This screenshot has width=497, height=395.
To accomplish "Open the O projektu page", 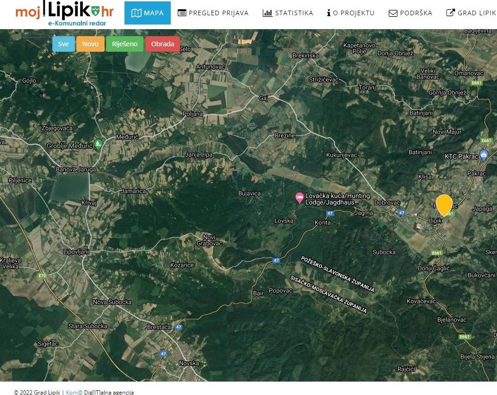I will pos(351,13).
